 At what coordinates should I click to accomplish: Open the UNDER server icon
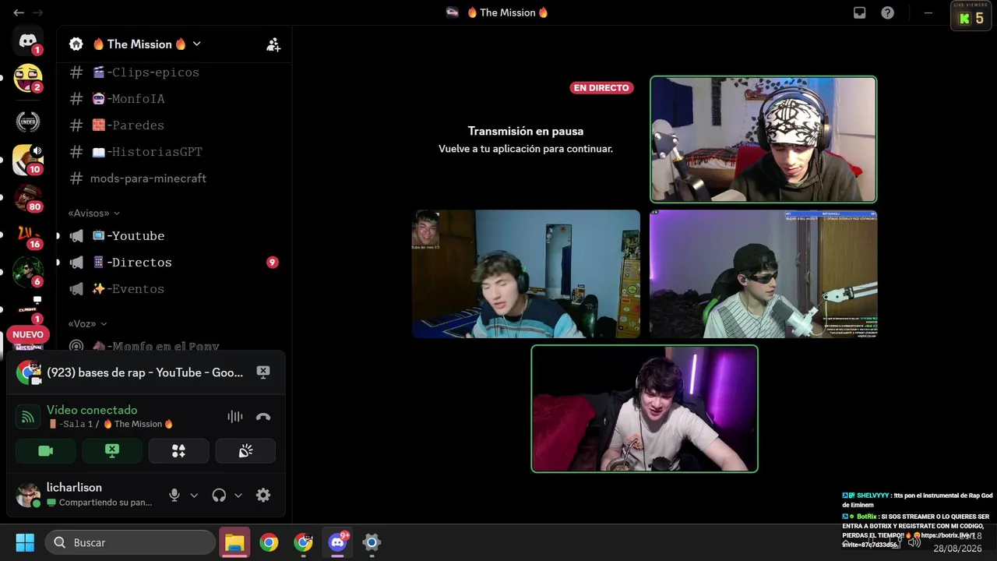tap(28, 122)
